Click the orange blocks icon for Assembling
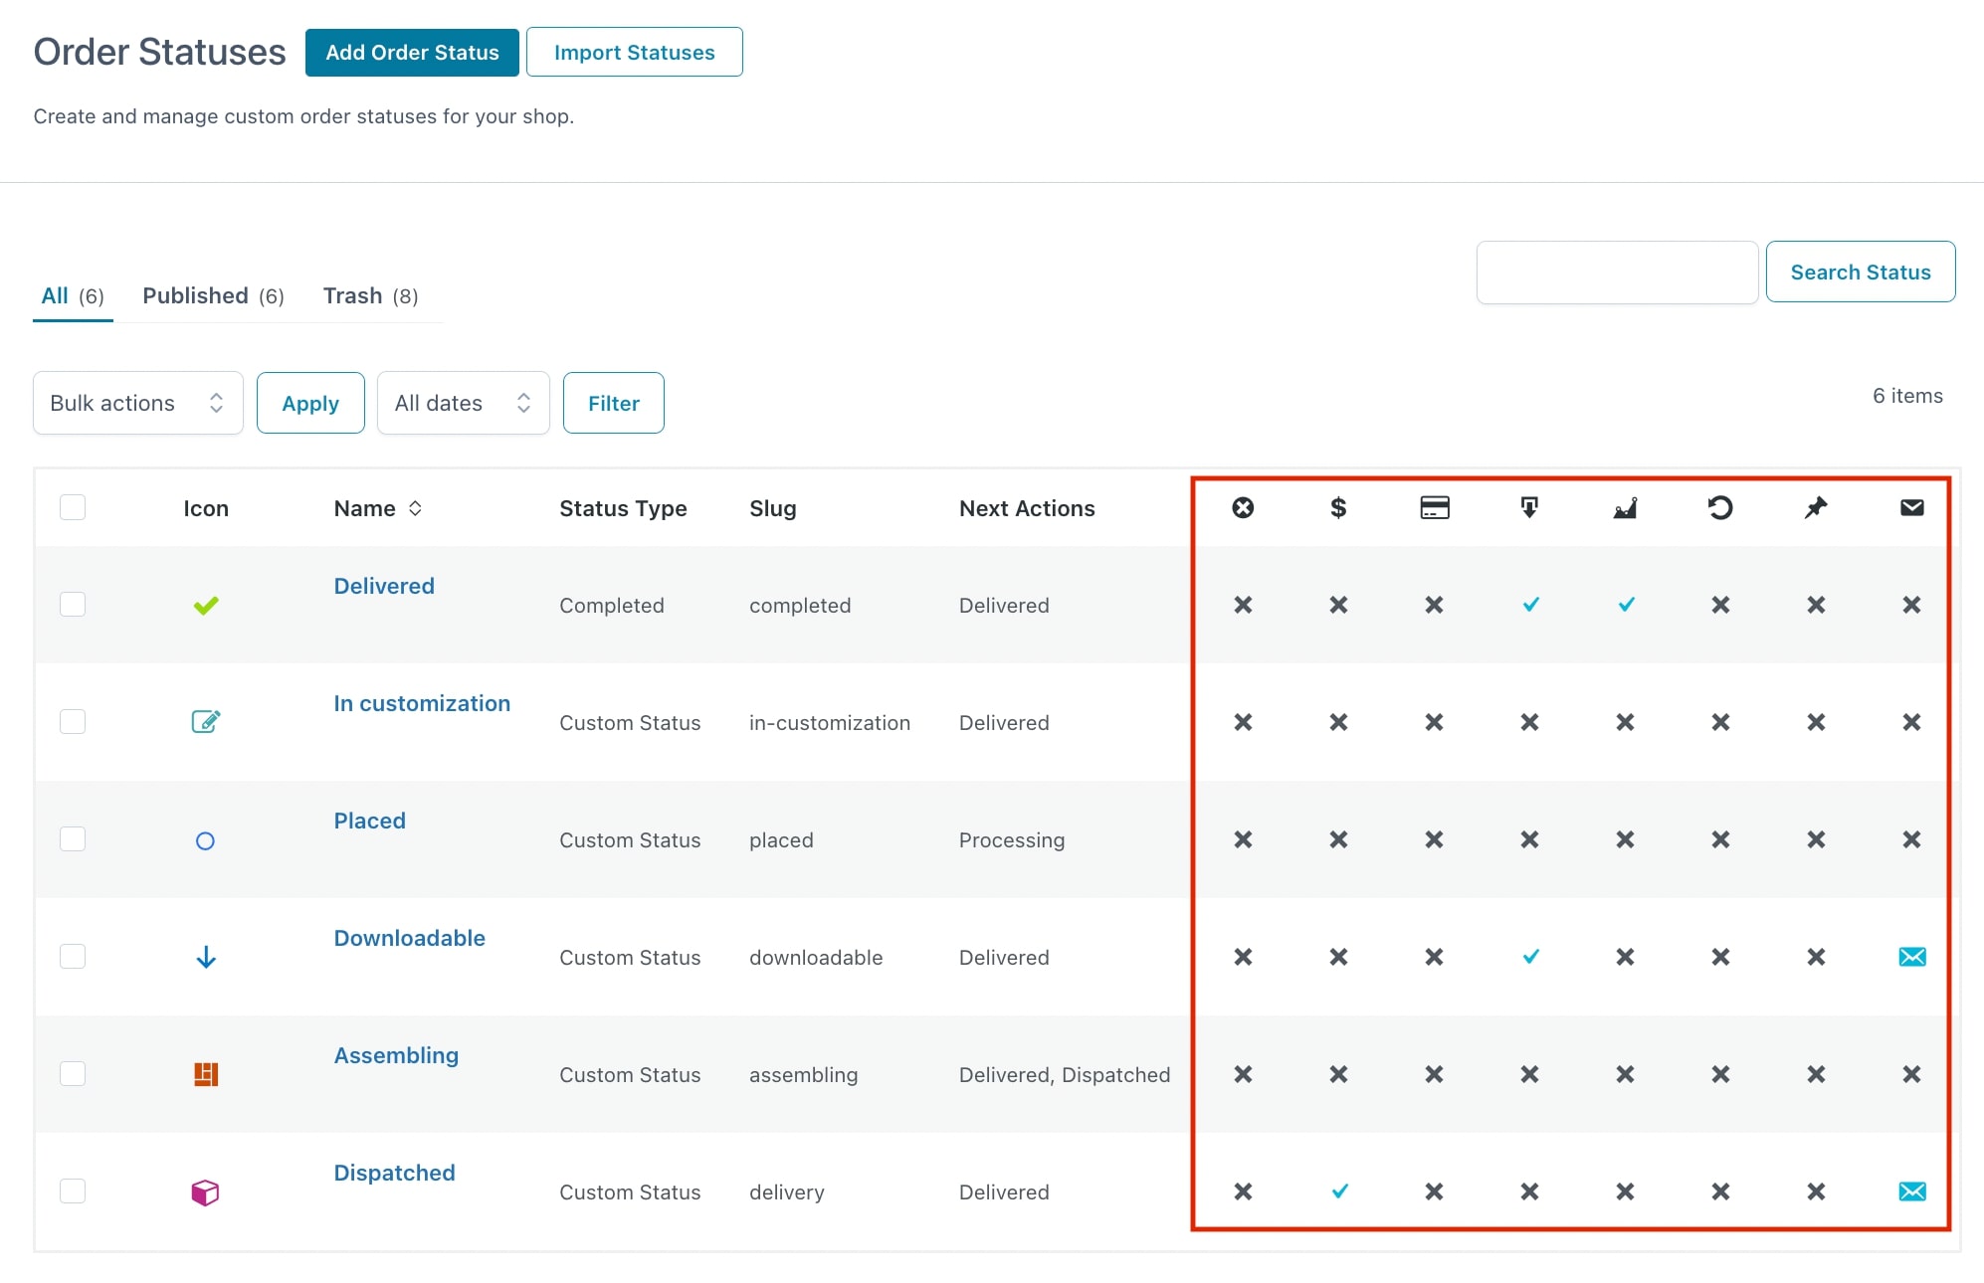Viewport: 1984px width, 1283px height. (x=206, y=1074)
